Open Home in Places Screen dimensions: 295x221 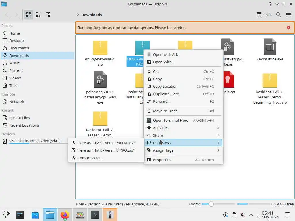37,33
